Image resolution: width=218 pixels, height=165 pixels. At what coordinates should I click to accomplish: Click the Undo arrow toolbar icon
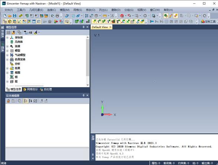[52, 16]
